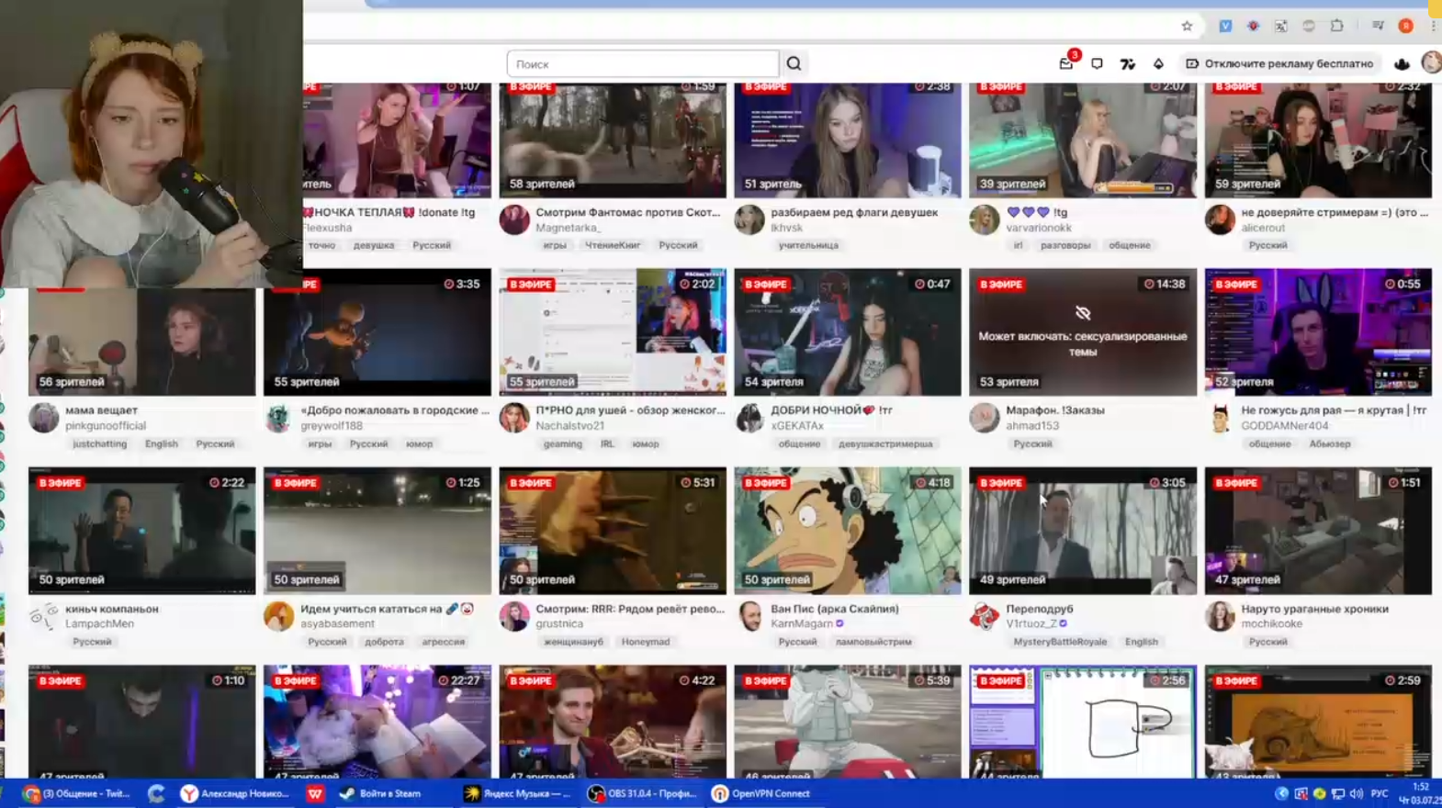Open the channel link V1rtuoz_Z

click(x=1031, y=623)
